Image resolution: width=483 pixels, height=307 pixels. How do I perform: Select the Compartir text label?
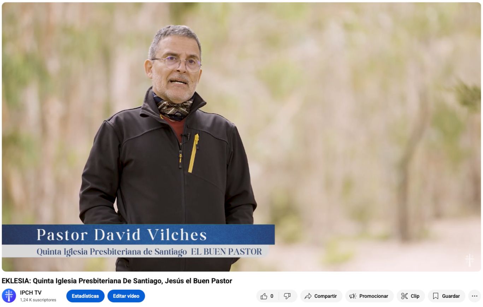coord(325,296)
